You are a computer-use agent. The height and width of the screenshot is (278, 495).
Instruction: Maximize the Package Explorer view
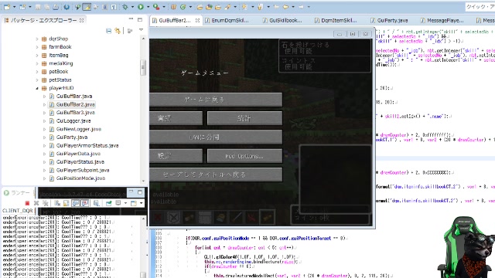pyautogui.click(x=140, y=20)
